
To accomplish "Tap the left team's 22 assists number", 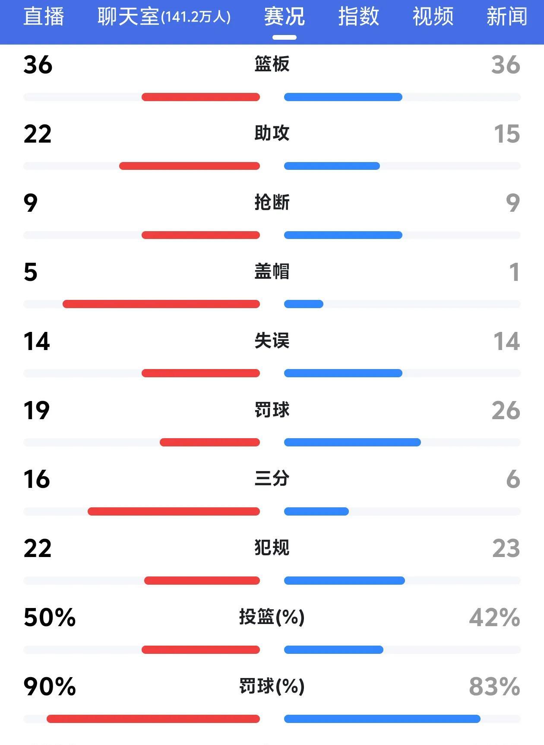I will [x=38, y=134].
